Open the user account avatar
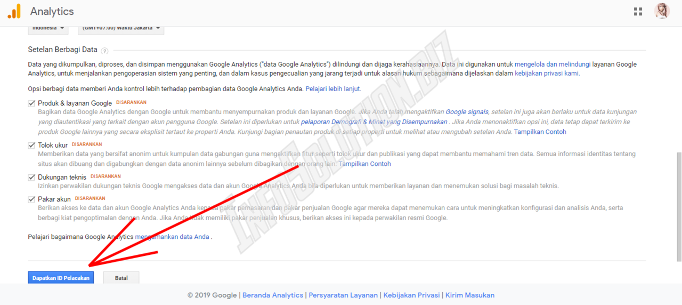Image resolution: width=682 pixels, height=305 pixels. click(x=662, y=11)
